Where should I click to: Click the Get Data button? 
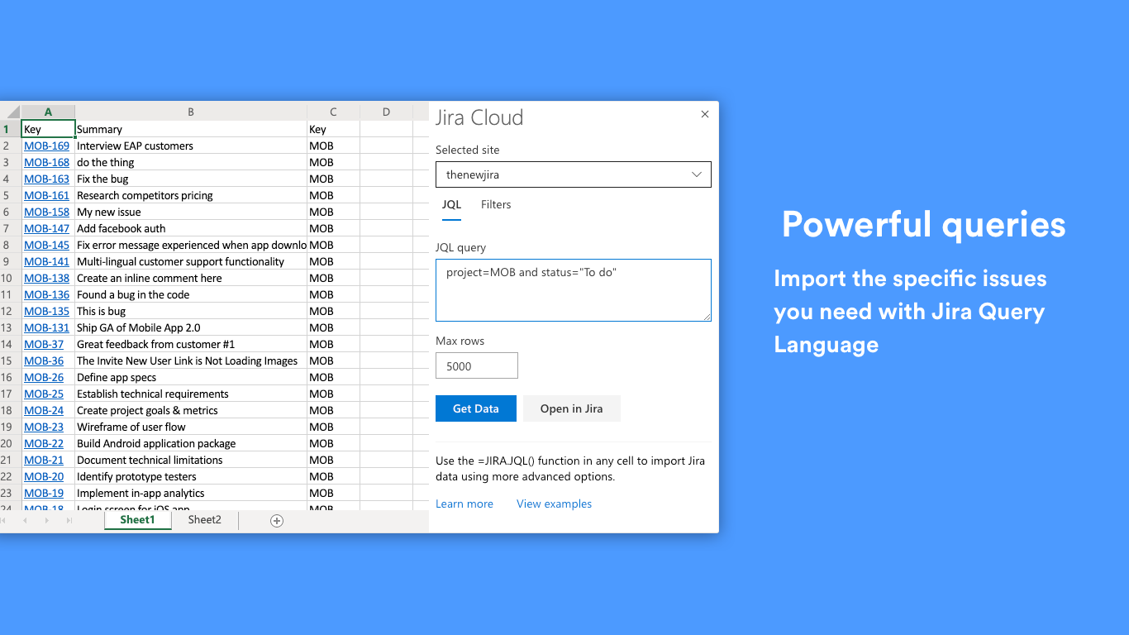(x=476, y=408)
